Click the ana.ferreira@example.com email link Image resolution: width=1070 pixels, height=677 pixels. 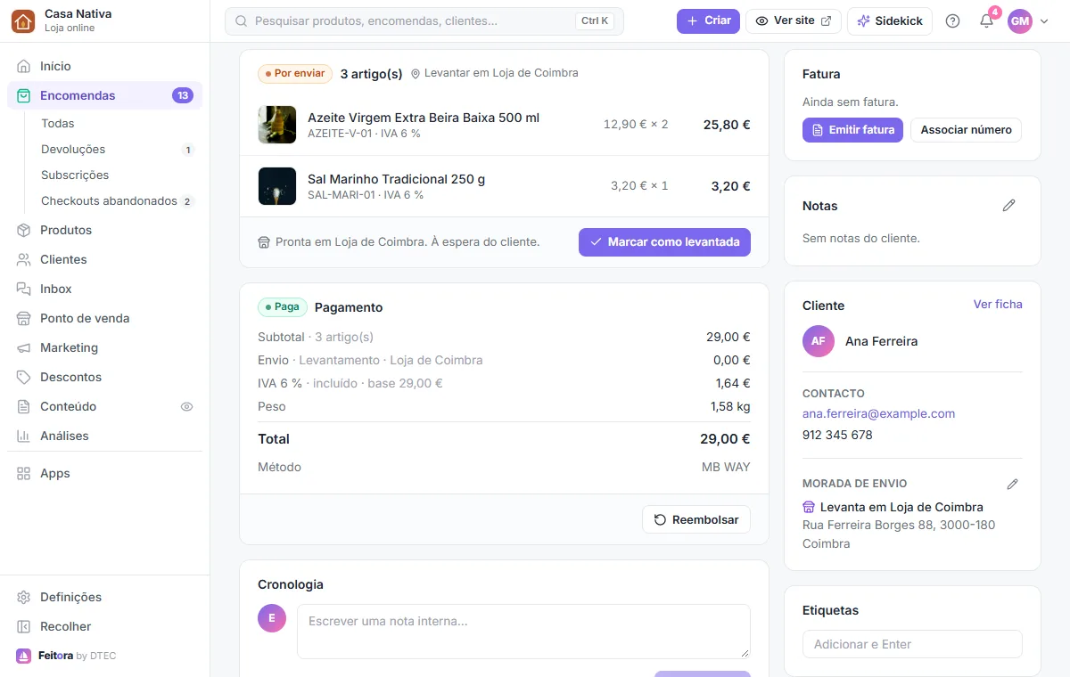pyautogui.click(x=878, y=413)
